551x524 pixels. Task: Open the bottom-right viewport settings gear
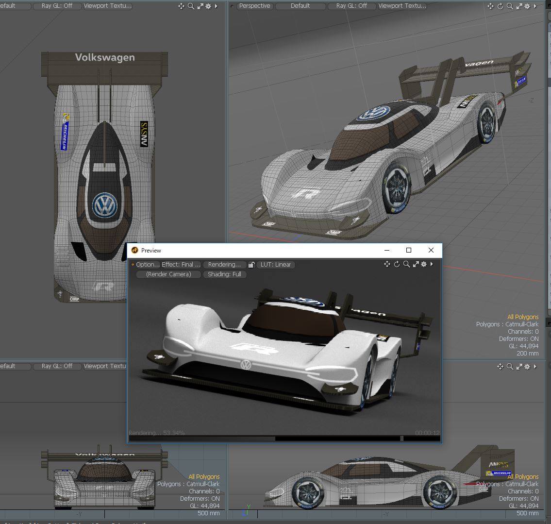point(528,367)
